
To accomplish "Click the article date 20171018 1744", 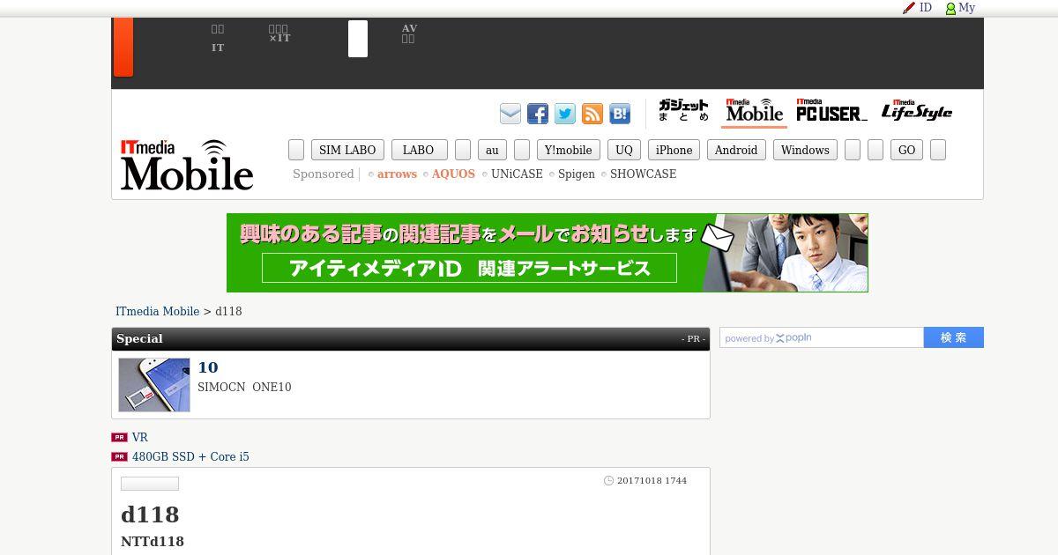I will click(x=652, y=481).
